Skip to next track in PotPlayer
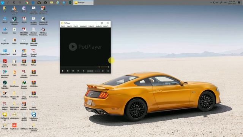 tap(78, 71)
